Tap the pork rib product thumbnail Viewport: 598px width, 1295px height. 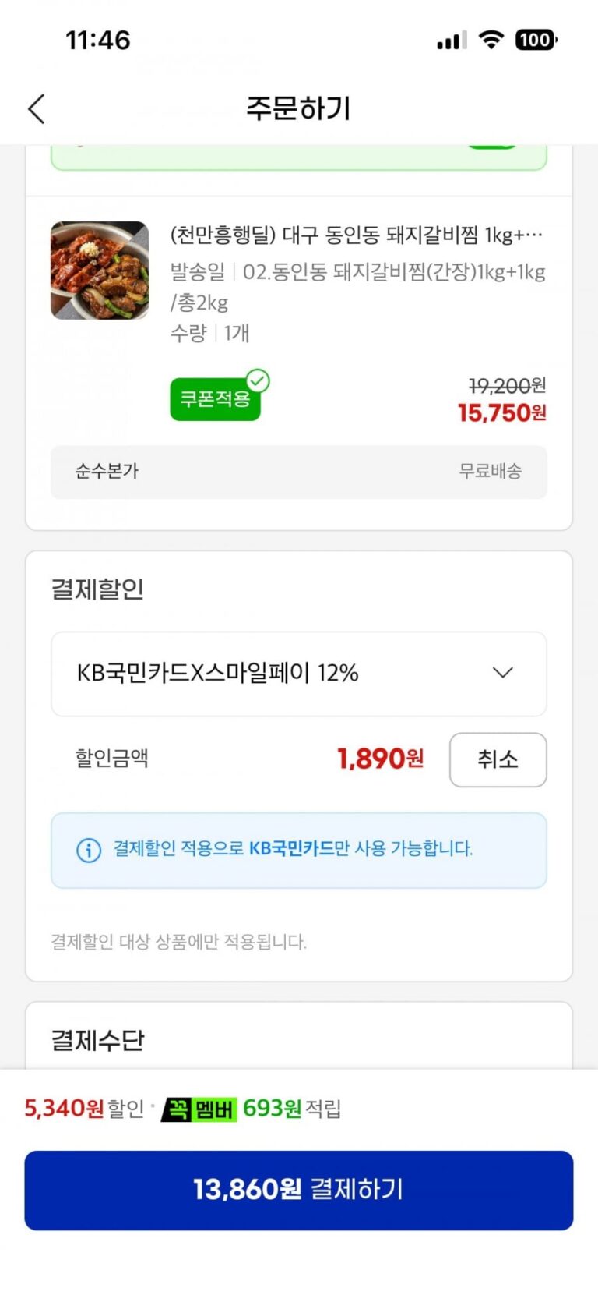pyautogui.click(x=100, y=271)
